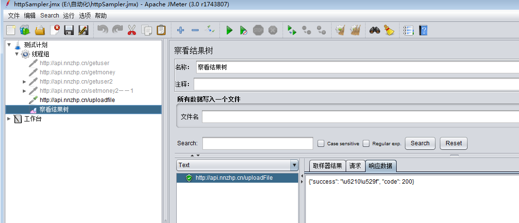Viewport: 519px width, 223px height.
Task: Click the Remote Stop All icon
Action: (306, 31)
